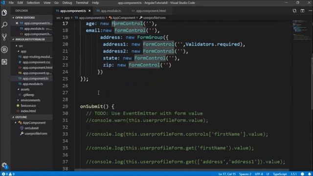Change encoding via UTF-8 status item
Image resolution: width=313 pixels, height=176 pixels.
pos(259,174)
